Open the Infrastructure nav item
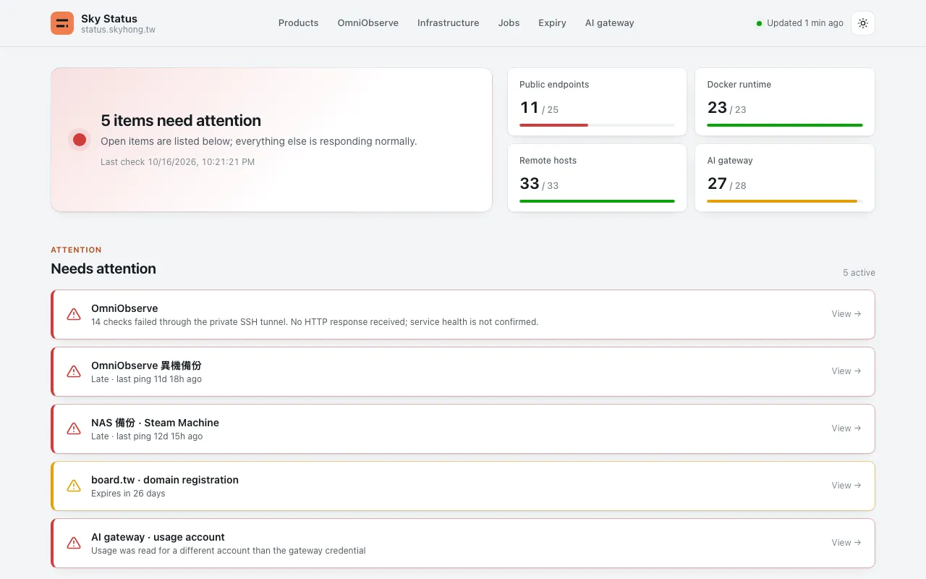926x579 pixels. pos(448,23)
